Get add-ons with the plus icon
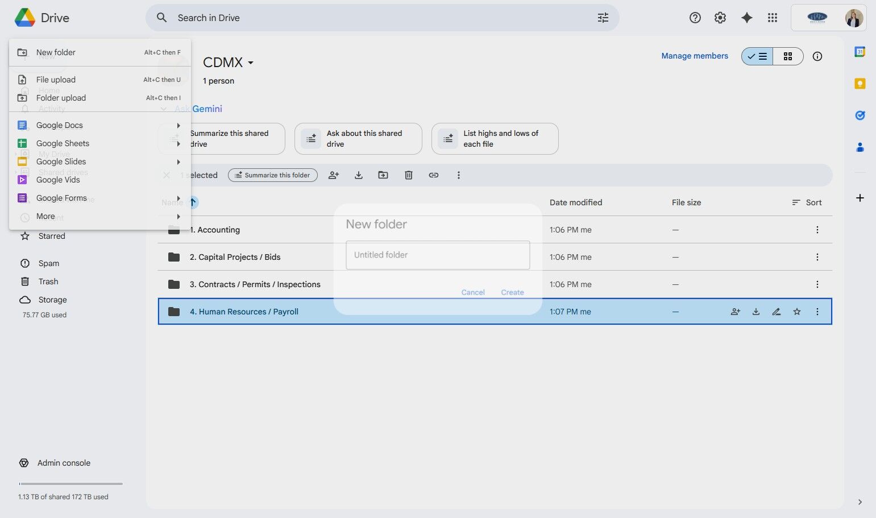Screen dimensions: 876x518 tap(860, 198)
